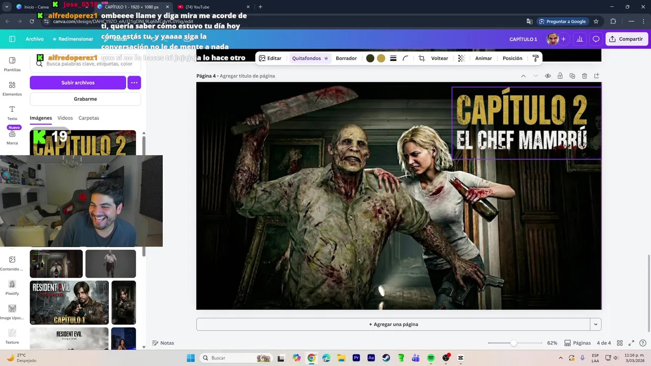
Task: Open grid view of pages
Action: point(619,343)
